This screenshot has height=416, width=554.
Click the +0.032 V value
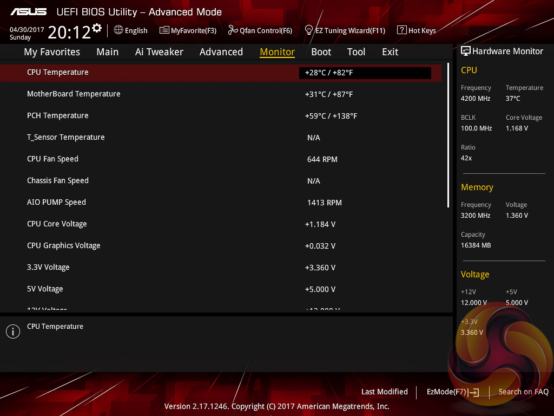320,246
